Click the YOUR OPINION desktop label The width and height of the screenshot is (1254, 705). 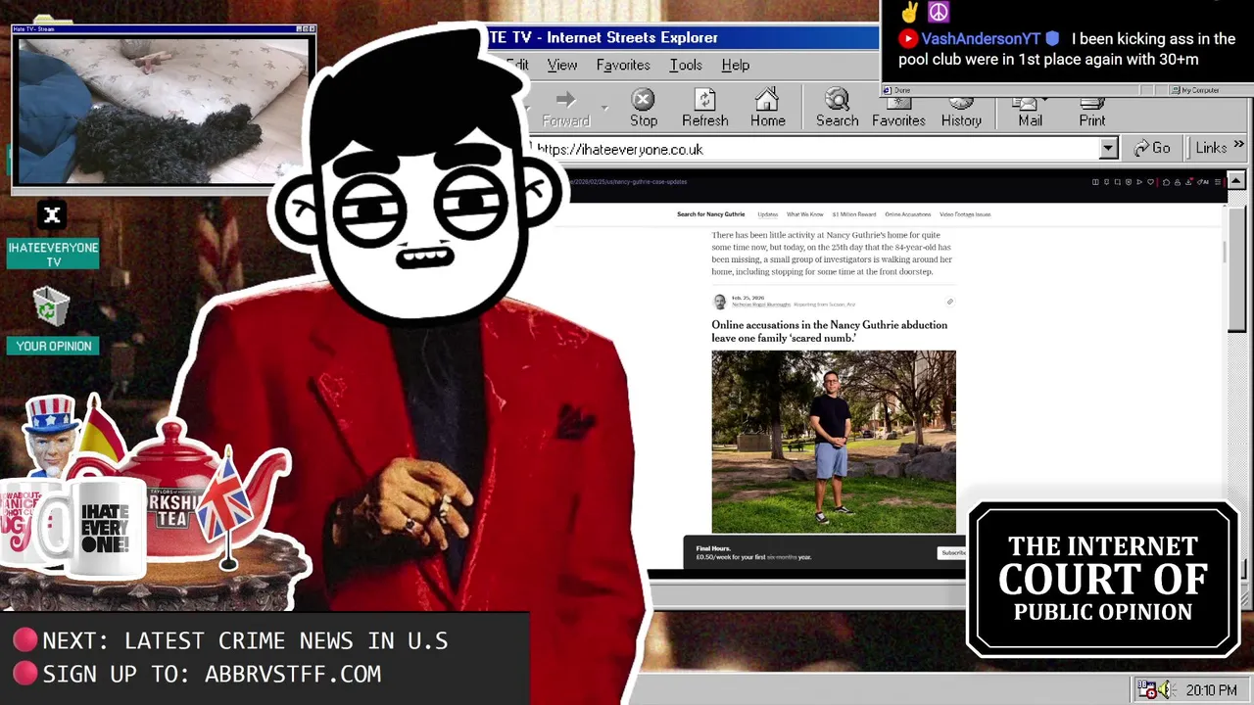54,346
